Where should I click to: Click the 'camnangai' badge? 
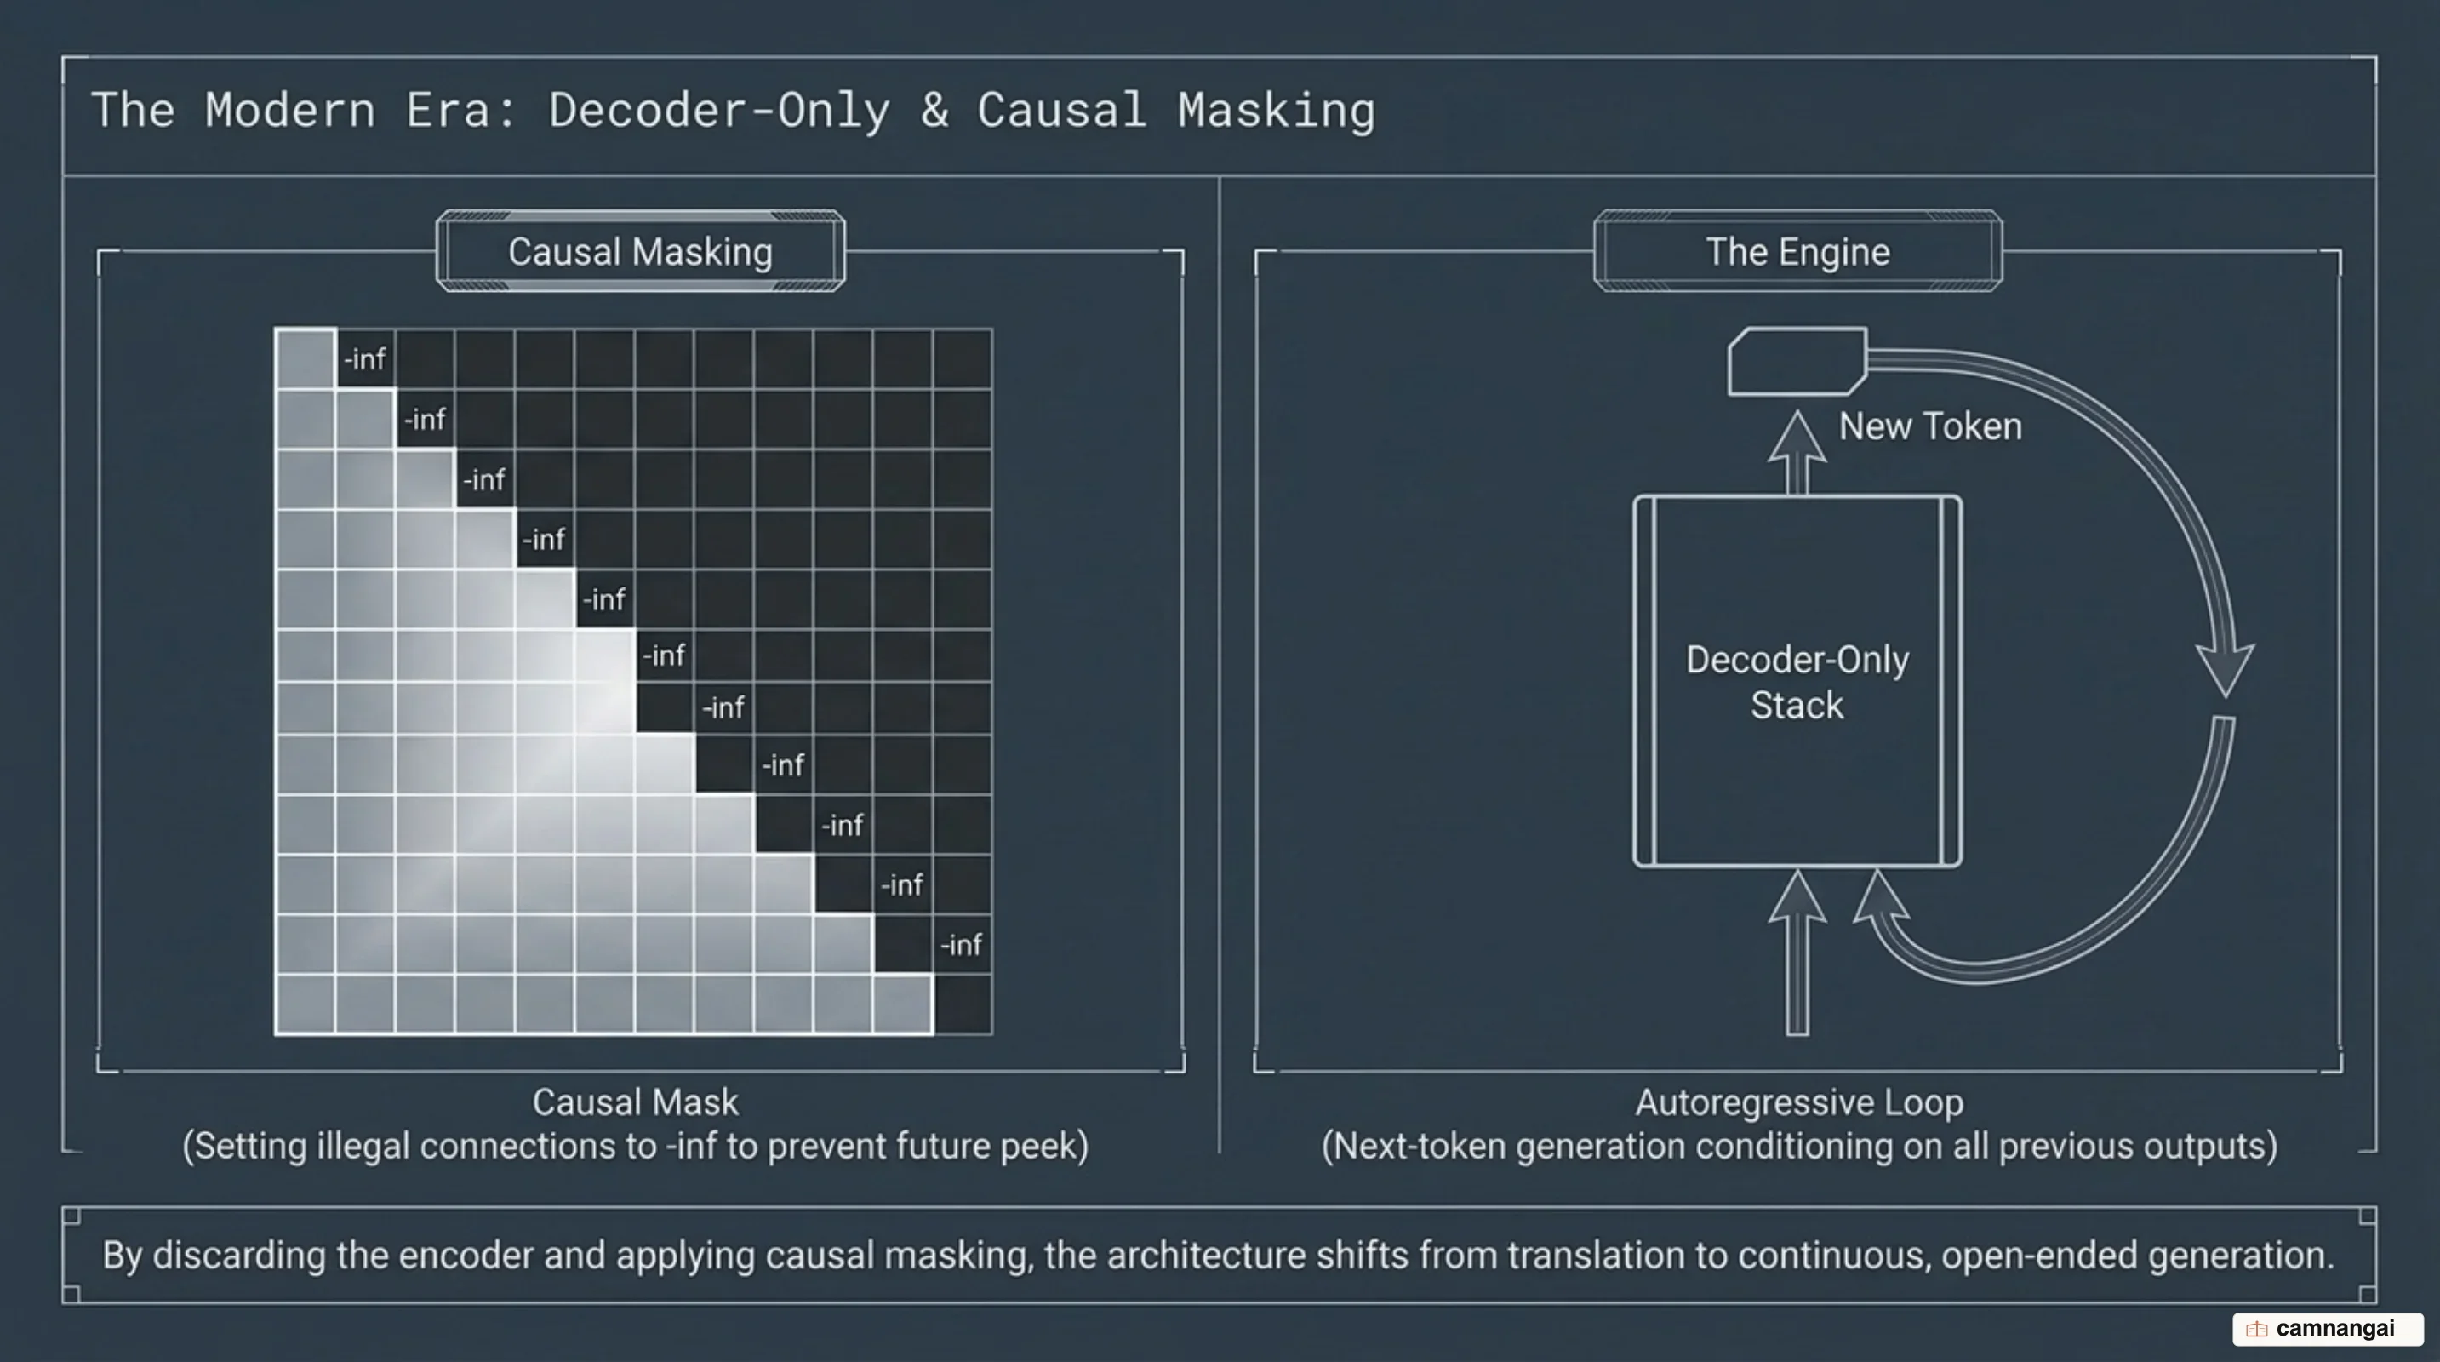pos(2328,1329)
